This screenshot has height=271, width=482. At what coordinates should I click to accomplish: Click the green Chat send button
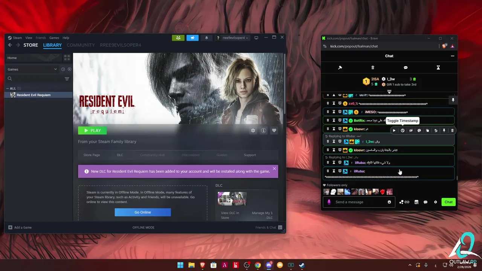(x=448, y=202)
